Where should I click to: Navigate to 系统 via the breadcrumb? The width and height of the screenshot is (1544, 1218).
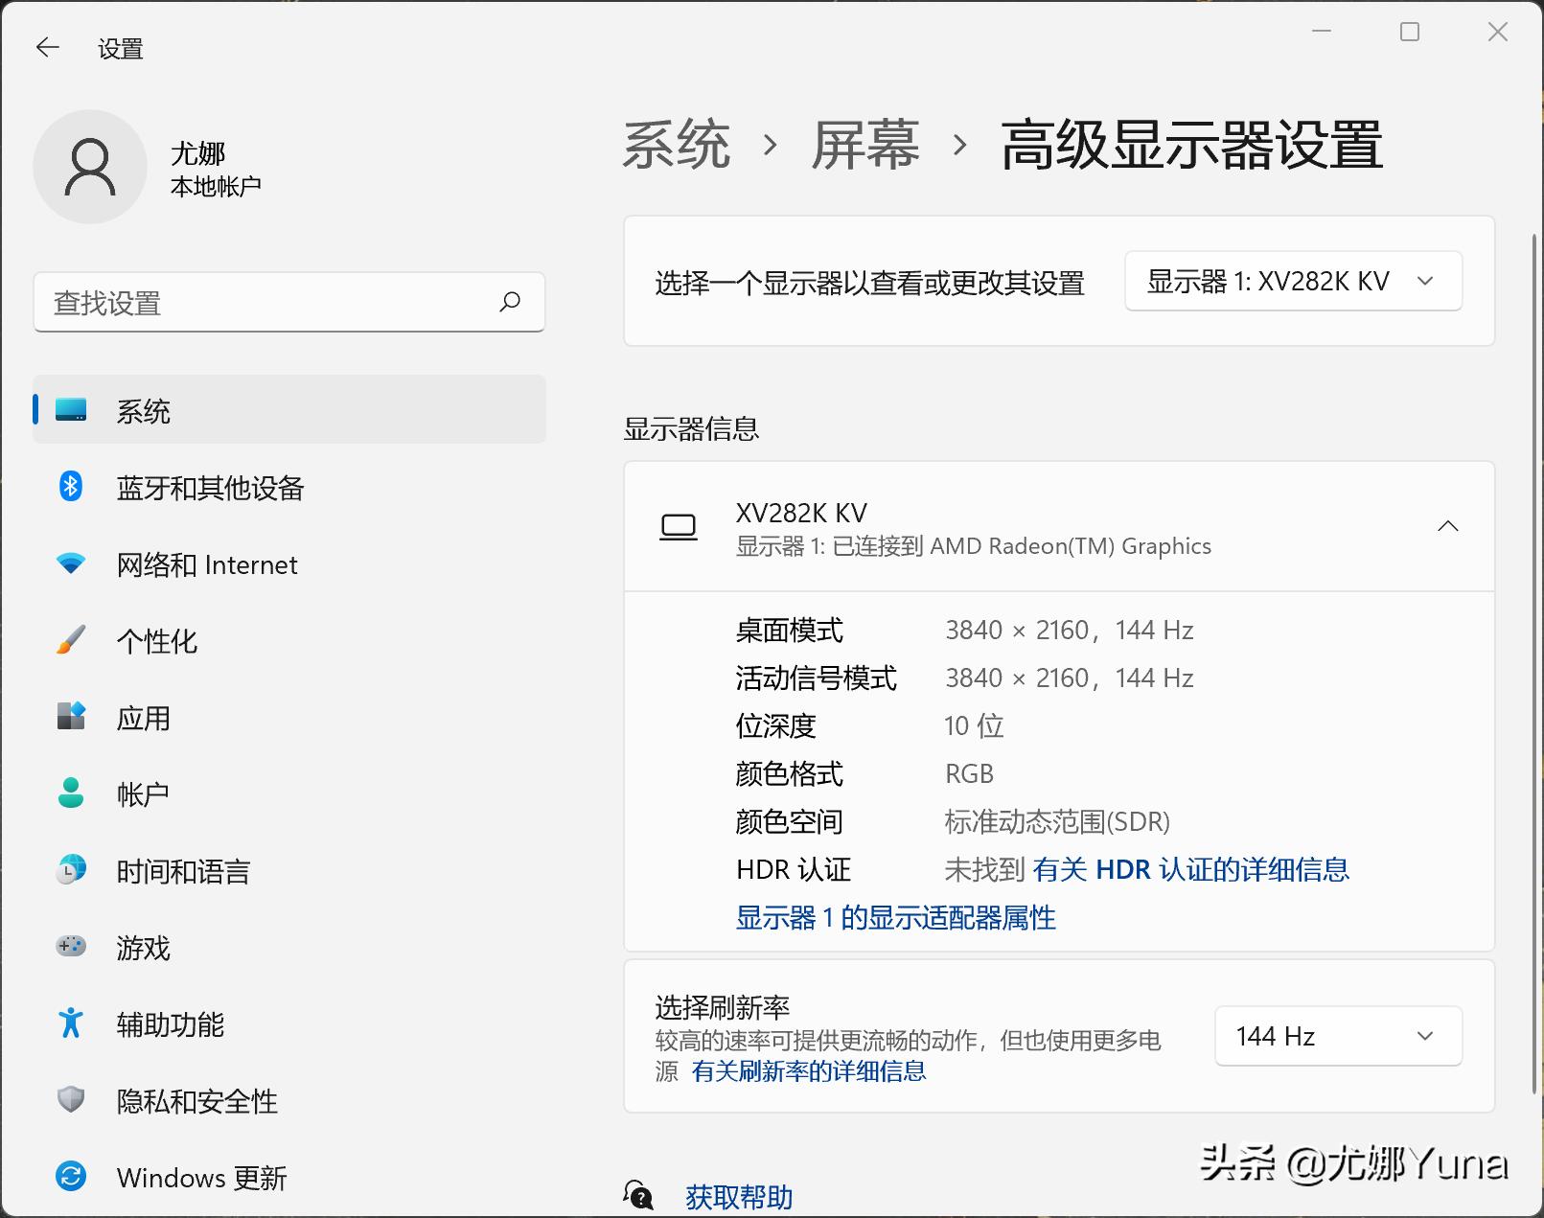(676, 146)
